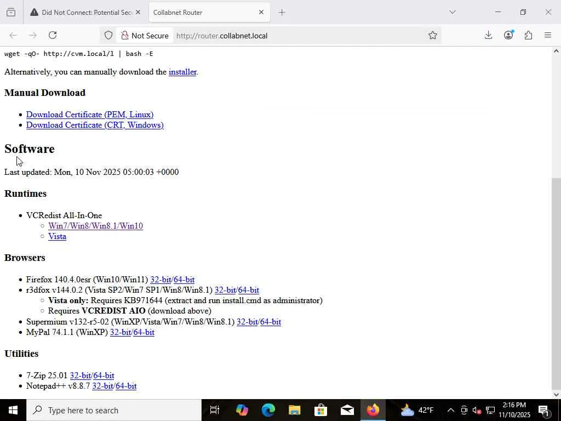Open Microsoft Edge from taskbar

(x=268, y=410)
